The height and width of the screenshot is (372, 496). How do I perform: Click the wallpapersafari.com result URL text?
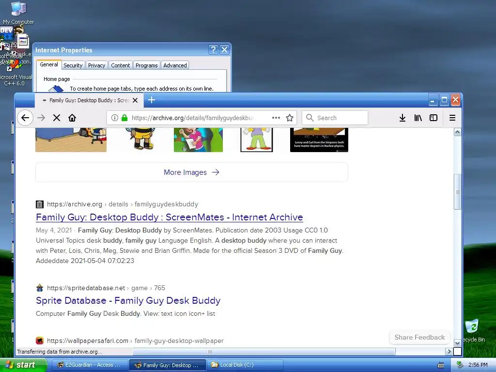click(x=136, y=341)
